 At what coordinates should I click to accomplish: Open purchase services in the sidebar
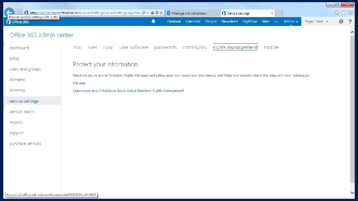25,143
